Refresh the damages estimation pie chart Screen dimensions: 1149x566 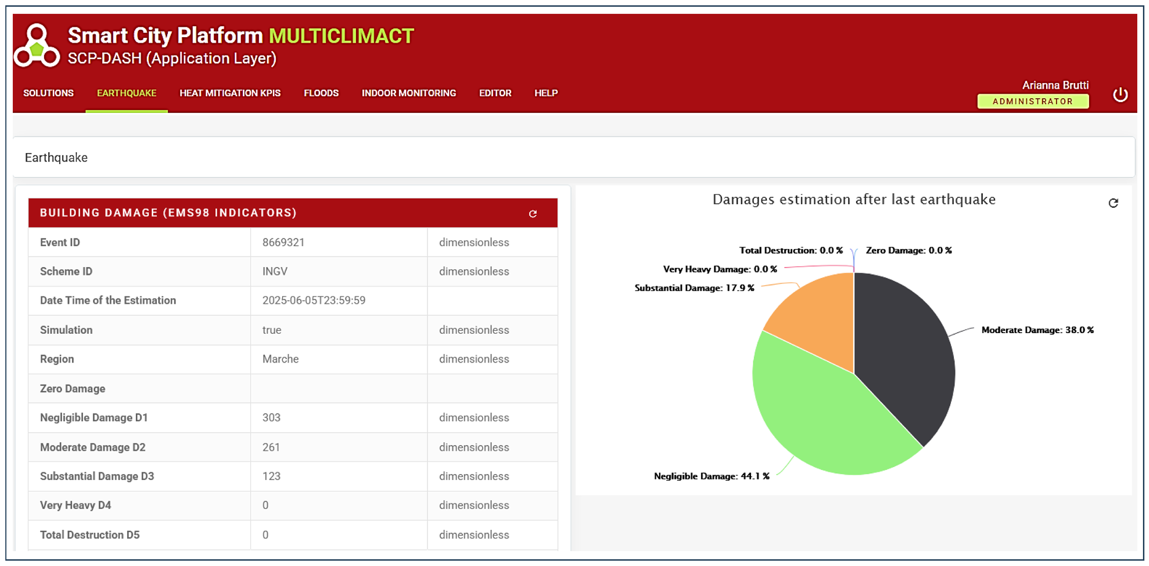pos(1113,203)
